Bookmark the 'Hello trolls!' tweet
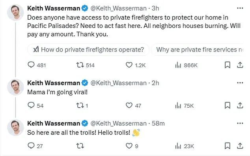This screenshot has width=250, height=156. tap(228, 146)
